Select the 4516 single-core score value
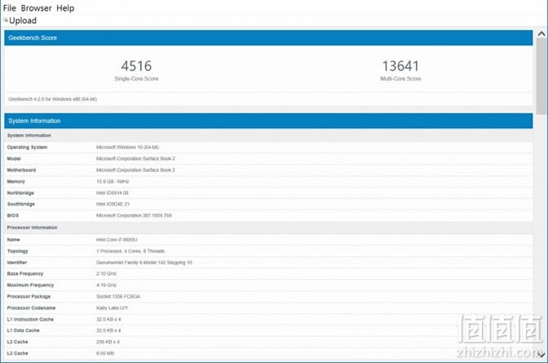 pos(136,66)
